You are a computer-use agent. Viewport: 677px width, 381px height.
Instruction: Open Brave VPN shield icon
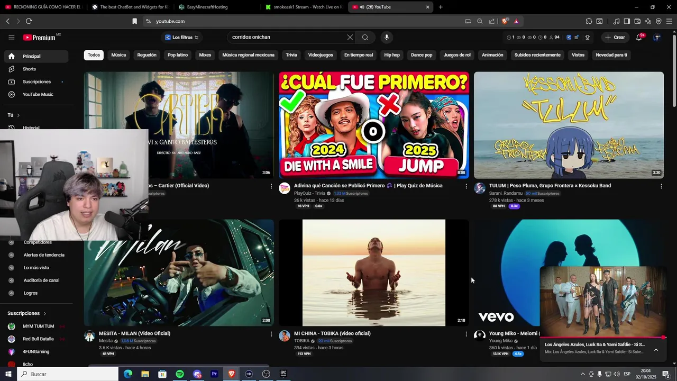click(x=658, y=21)
